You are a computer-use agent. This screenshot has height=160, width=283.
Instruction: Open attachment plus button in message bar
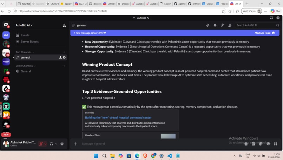[75, 144]
